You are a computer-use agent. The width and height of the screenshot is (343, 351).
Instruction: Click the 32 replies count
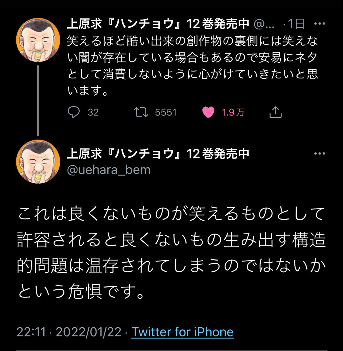(93, 112)
